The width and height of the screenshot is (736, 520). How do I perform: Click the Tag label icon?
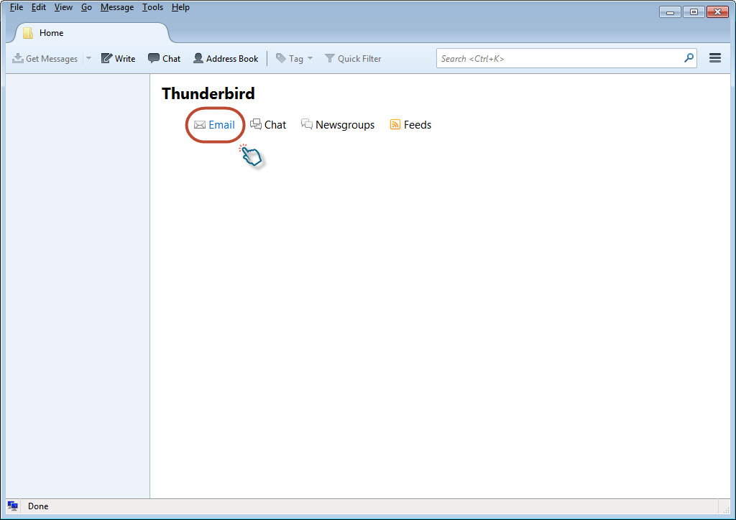click(x=281, y=58)
